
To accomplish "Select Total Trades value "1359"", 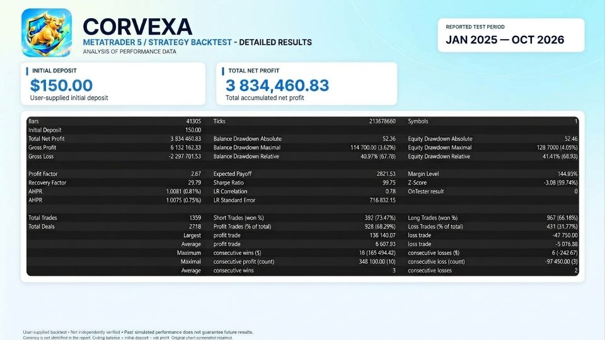I will pyautogui.click(x=195, y=218).
